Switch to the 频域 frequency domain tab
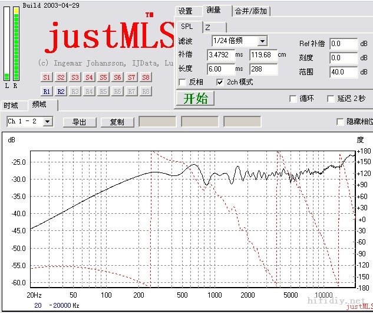 (43, 105)
